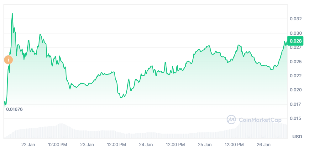Click the orange info marker on chart
The width and height of the screenshot is (309, 148).
tap(8, 60)
